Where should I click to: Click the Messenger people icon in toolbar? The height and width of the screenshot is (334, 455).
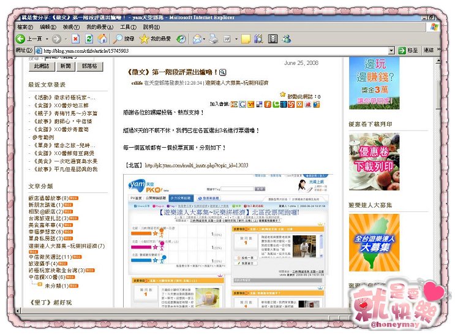pyautogui.click(x=287, y=39)
